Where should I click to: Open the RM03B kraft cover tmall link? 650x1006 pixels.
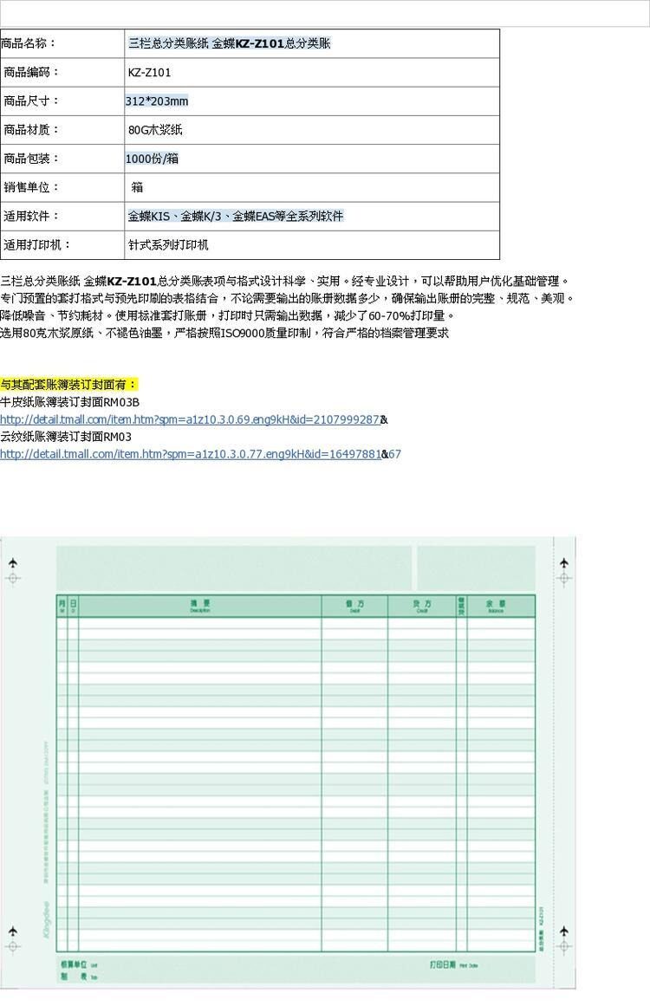point(190,419)
